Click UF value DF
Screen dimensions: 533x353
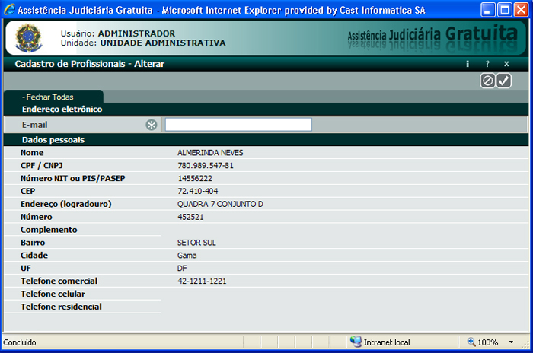click(182, 269)
